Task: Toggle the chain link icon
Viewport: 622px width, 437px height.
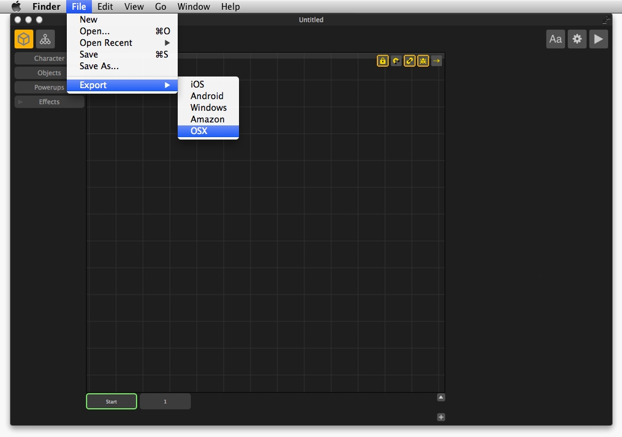Action: tap(409, 61)
